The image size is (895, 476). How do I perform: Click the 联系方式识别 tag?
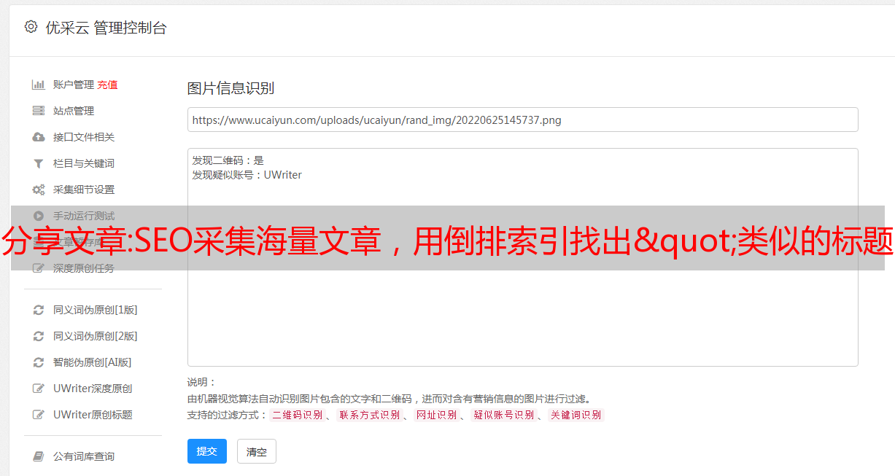369,415
